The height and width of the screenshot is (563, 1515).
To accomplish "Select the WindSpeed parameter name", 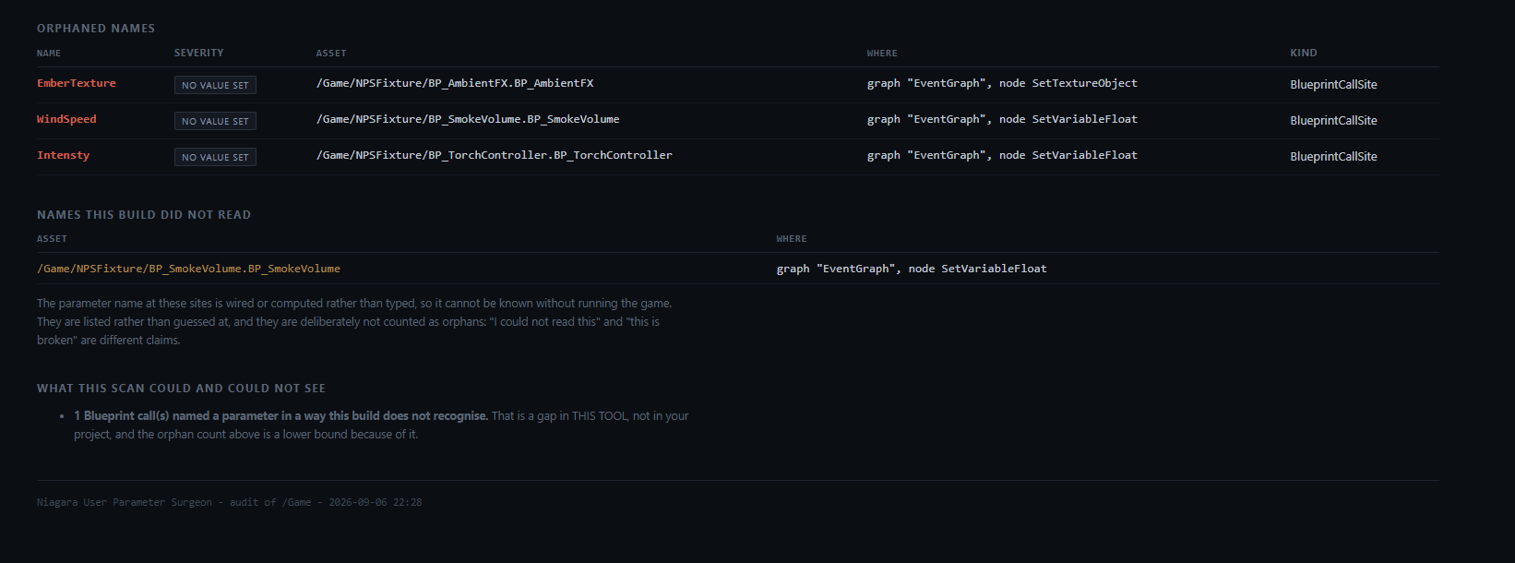I will 66,119.
